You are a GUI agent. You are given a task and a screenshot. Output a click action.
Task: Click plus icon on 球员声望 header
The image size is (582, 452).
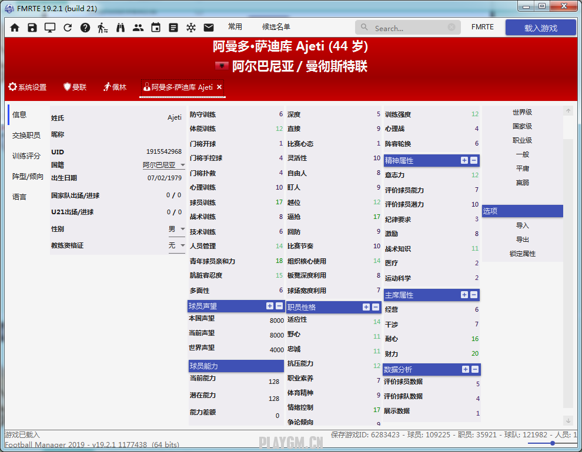(270, 306)
